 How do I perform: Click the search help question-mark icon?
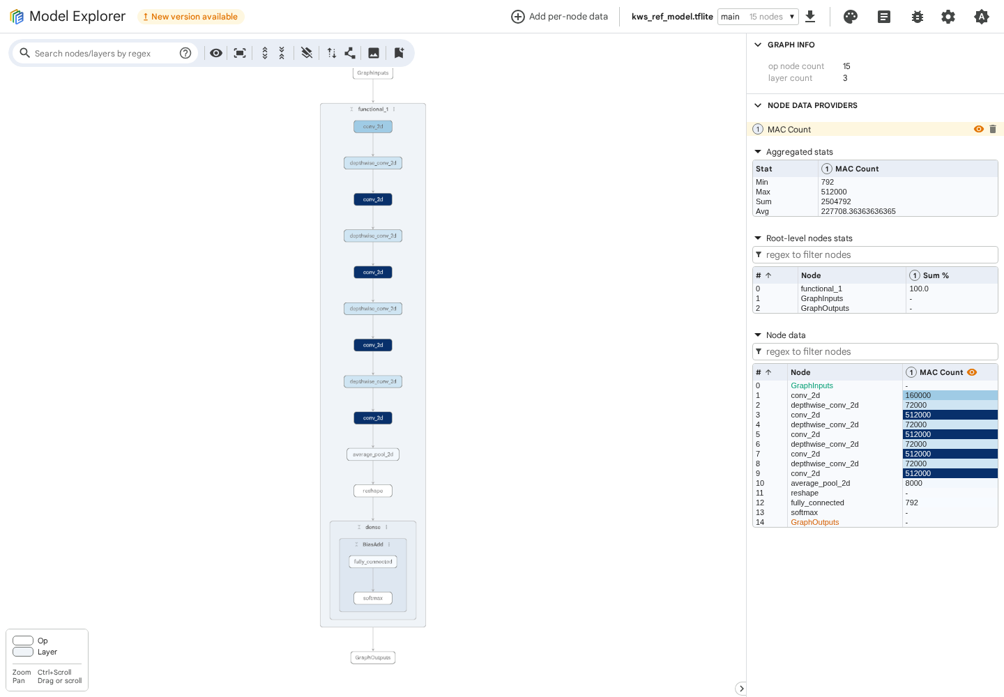pyautogui.click(x=185, y=53)
